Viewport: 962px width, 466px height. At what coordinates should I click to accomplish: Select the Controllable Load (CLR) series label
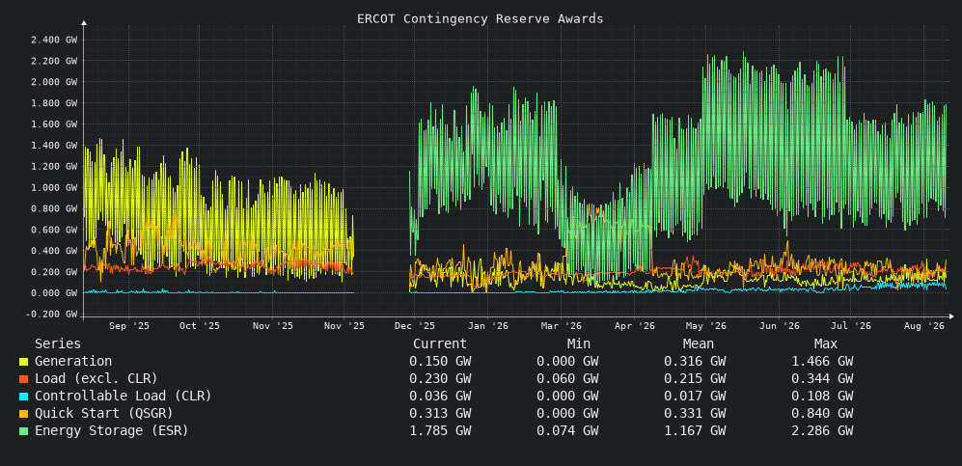click(x=124, y=397)
